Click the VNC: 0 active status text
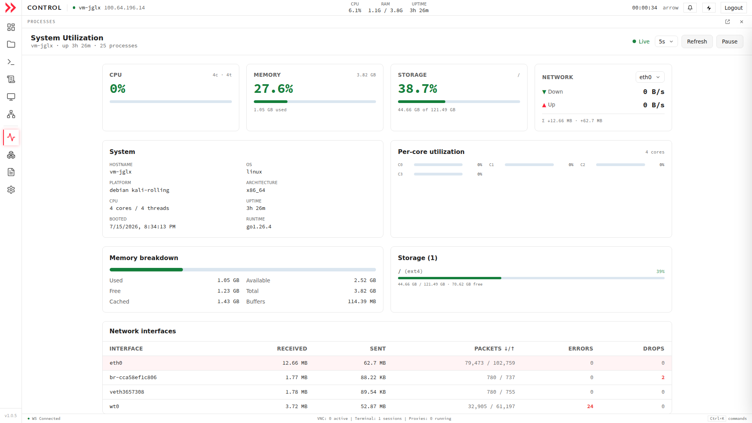 tap(333, 419)
